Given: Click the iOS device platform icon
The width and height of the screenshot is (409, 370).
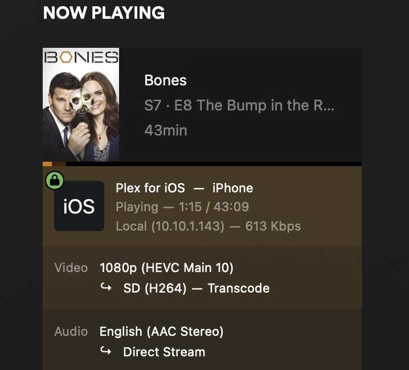Looking at the screenshot, I should click(x=79, y=206).
